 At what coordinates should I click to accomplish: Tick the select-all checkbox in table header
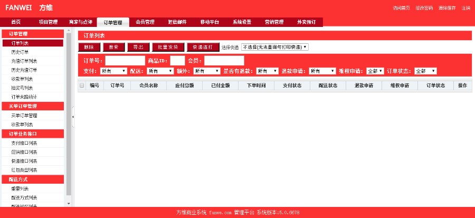[x=82, y=85]
